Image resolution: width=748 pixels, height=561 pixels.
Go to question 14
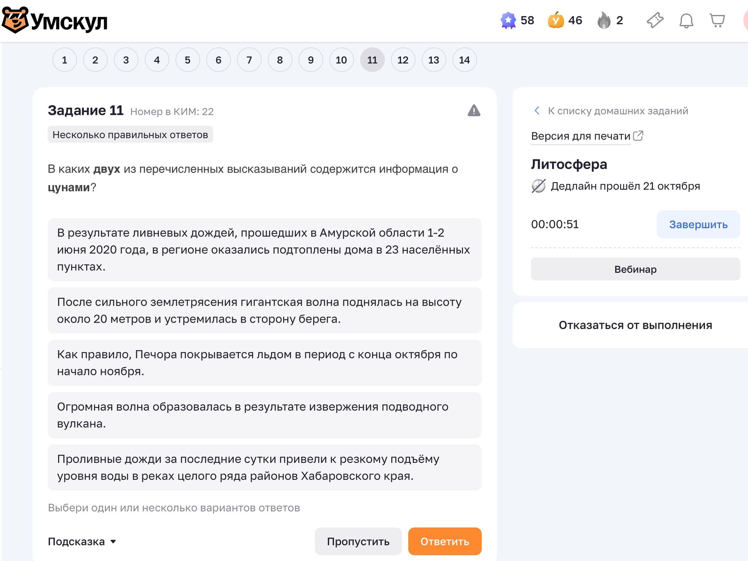(x=465, y=60)
